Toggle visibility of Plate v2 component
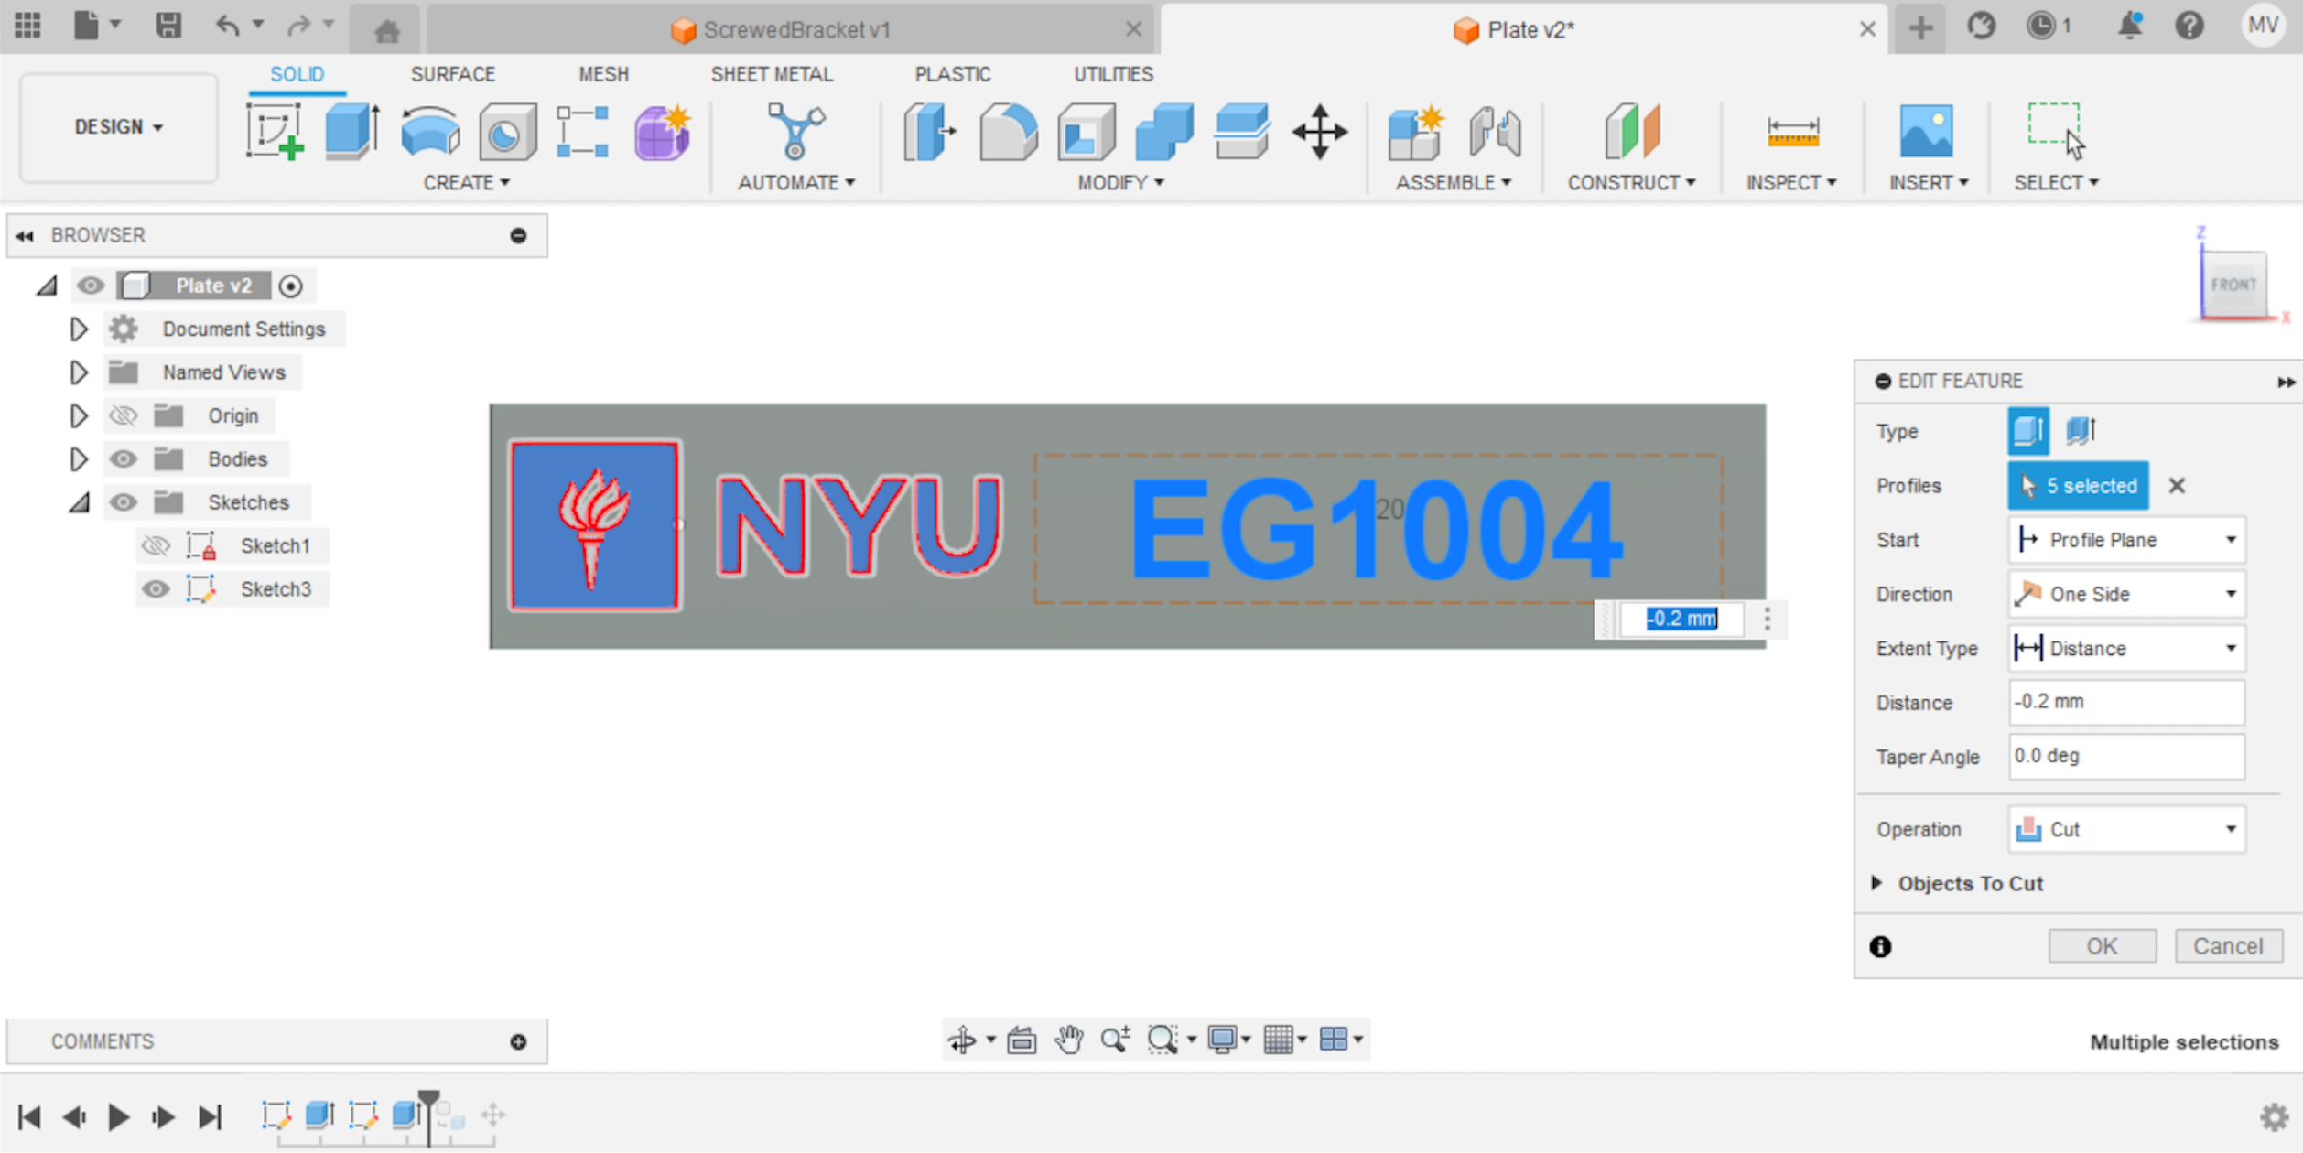2303x1153 pixels. click(x=90, y=286)
